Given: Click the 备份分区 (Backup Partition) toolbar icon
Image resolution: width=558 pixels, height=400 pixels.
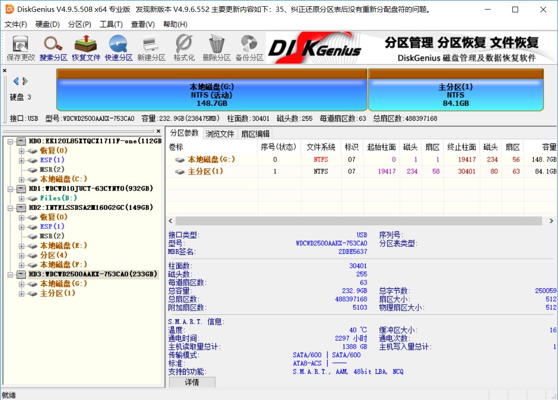Looking at the screenshot, I should [249, 48].
